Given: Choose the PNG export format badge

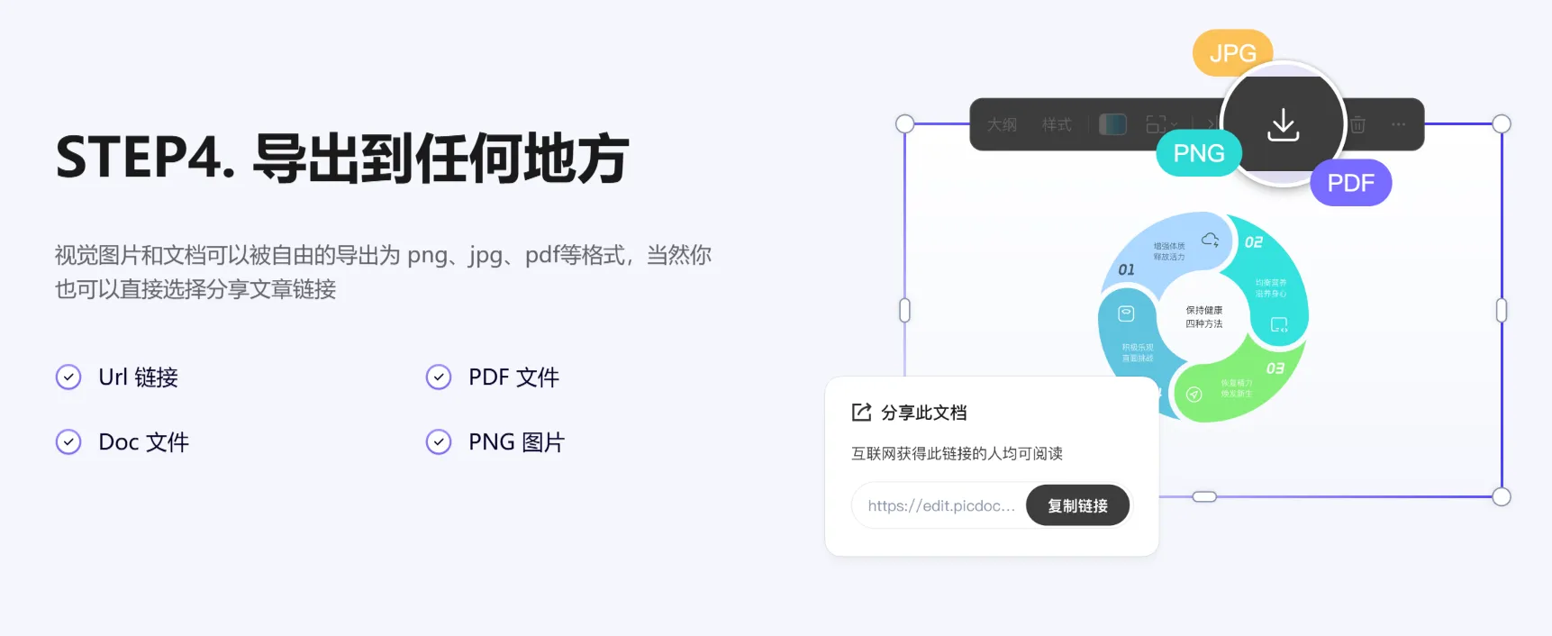Looking at the screenshot, I should 1198,153.
